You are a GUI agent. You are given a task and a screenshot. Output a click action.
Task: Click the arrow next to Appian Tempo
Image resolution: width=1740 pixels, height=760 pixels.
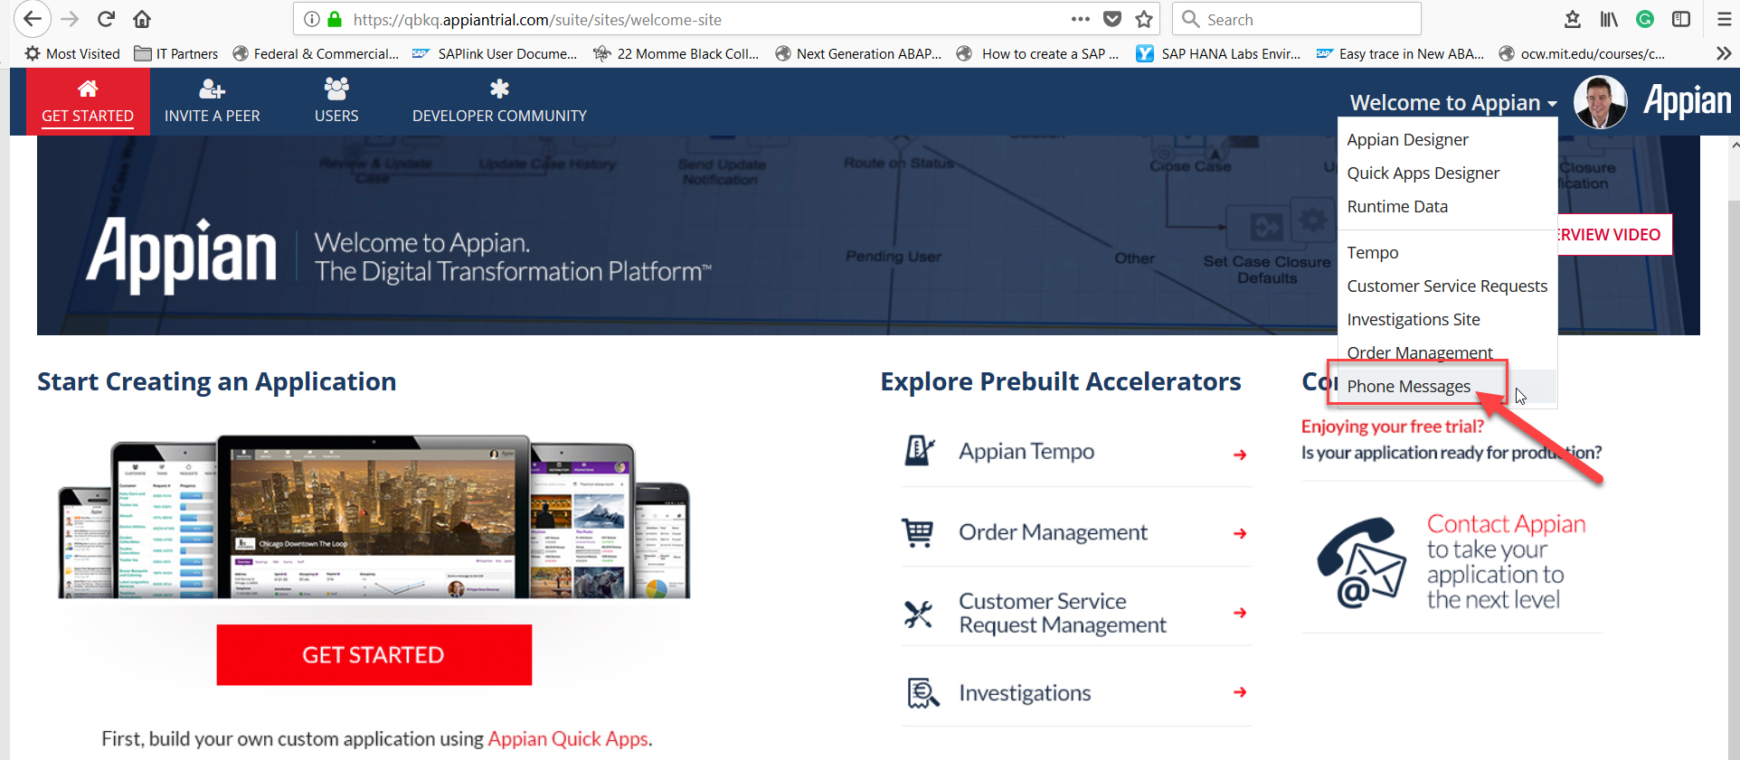pyautogui.click(x=1240, y=455)
